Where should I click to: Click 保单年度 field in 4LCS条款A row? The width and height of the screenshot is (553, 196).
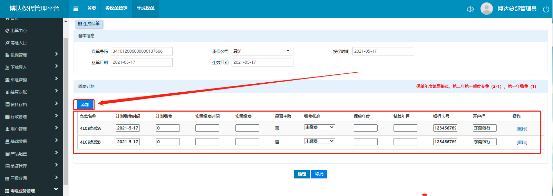pos(366,128)
